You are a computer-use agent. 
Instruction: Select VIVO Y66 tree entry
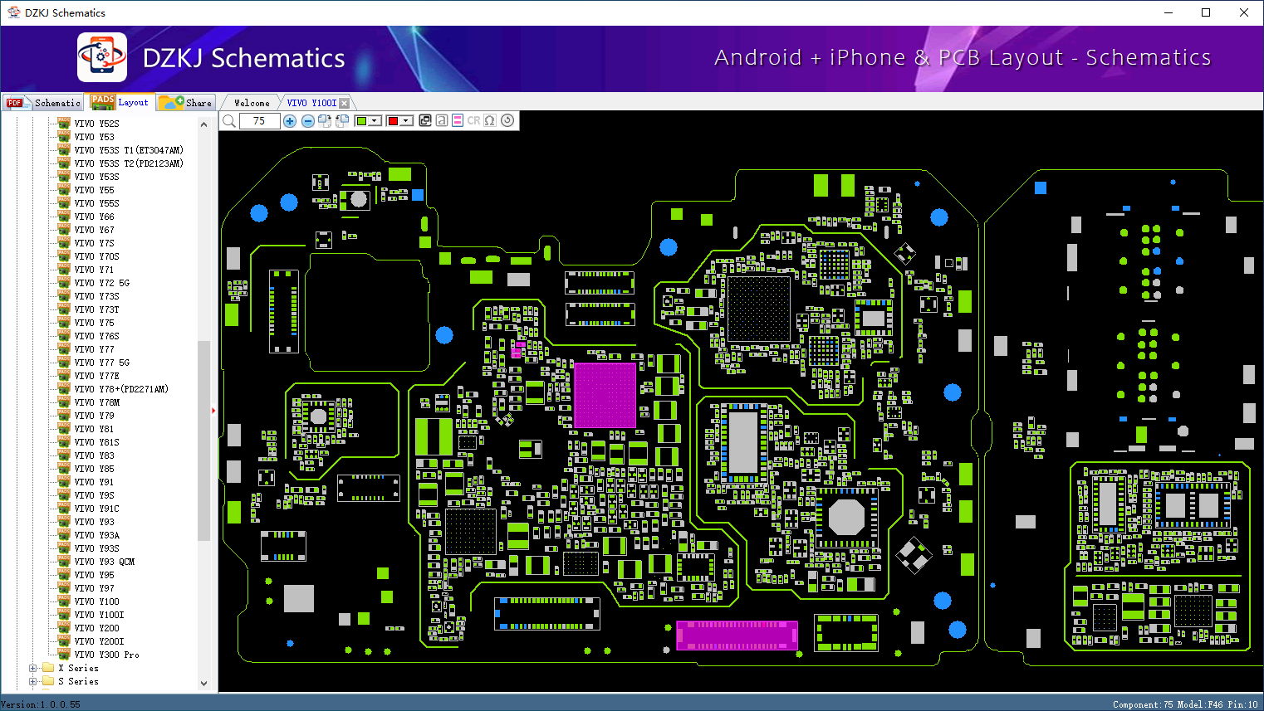click(x=95, y=217)
